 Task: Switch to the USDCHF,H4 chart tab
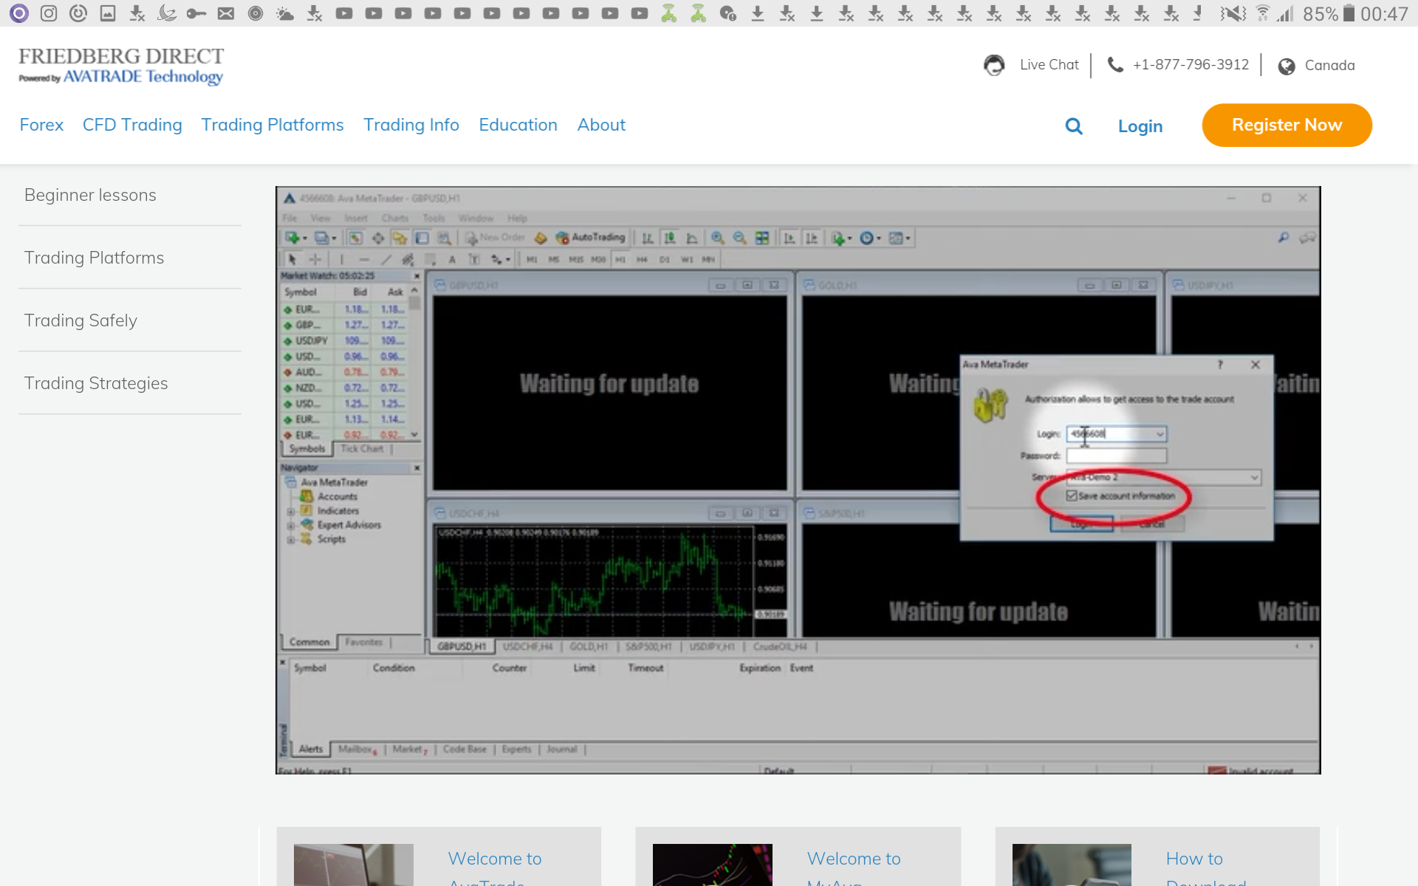[527, 647]
